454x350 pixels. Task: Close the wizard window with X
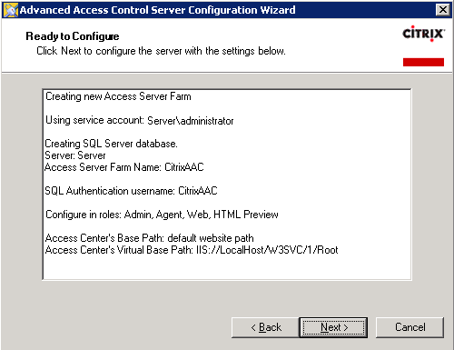pos(443,10)
